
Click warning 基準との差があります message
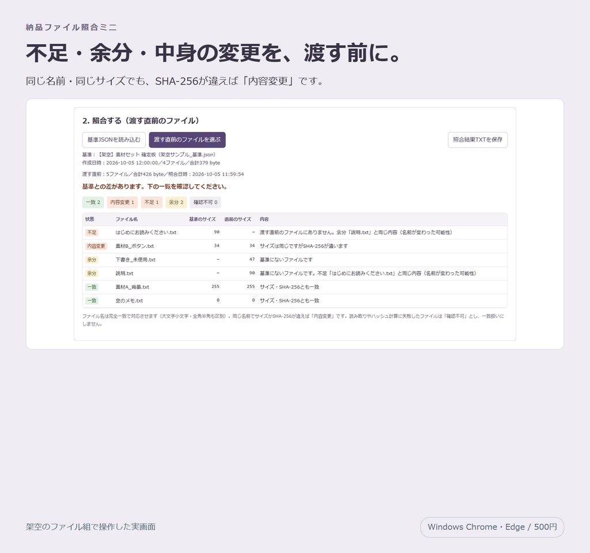154,187
